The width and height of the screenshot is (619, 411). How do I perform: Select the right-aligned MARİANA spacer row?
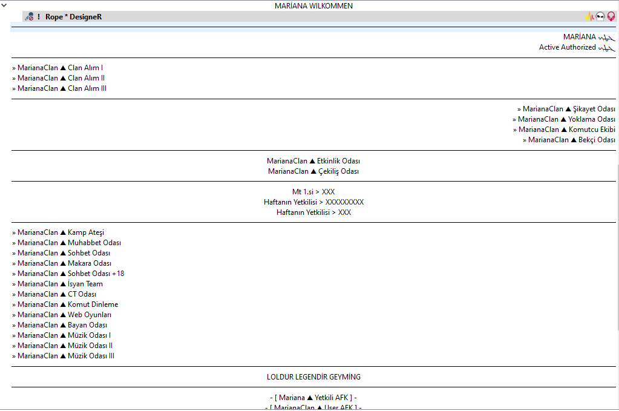point(589,37)
